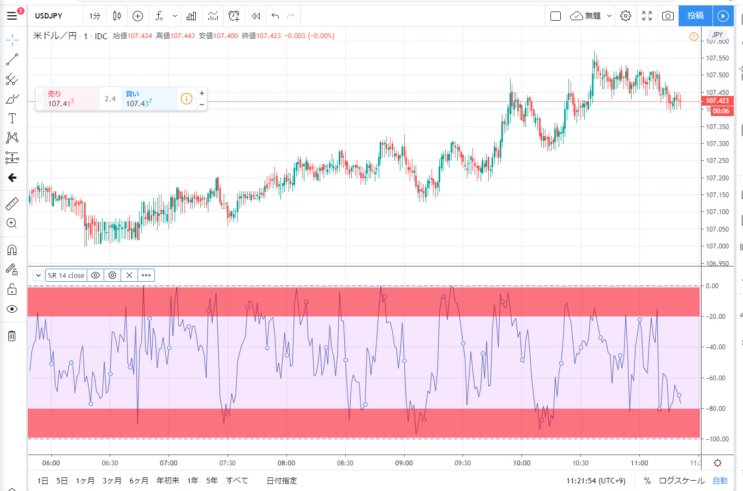Toggle percent scale % button
The height and width of the screenshot is (491, 743).
pyautogui.click(x=647, y=481)
